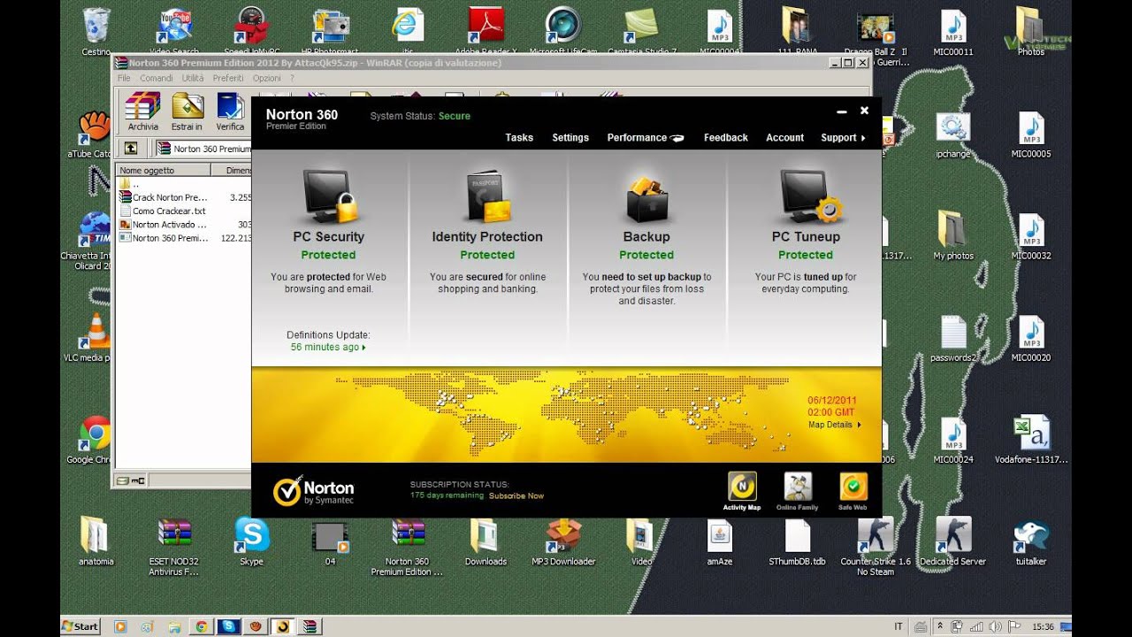Select 'Crack Norton Pre...' row in WinRAR
1132x637 pixels.
point(184,197)
